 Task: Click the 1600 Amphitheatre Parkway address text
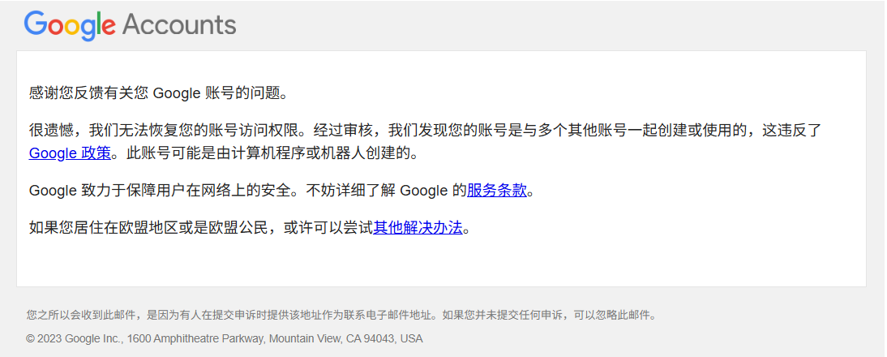195,339
